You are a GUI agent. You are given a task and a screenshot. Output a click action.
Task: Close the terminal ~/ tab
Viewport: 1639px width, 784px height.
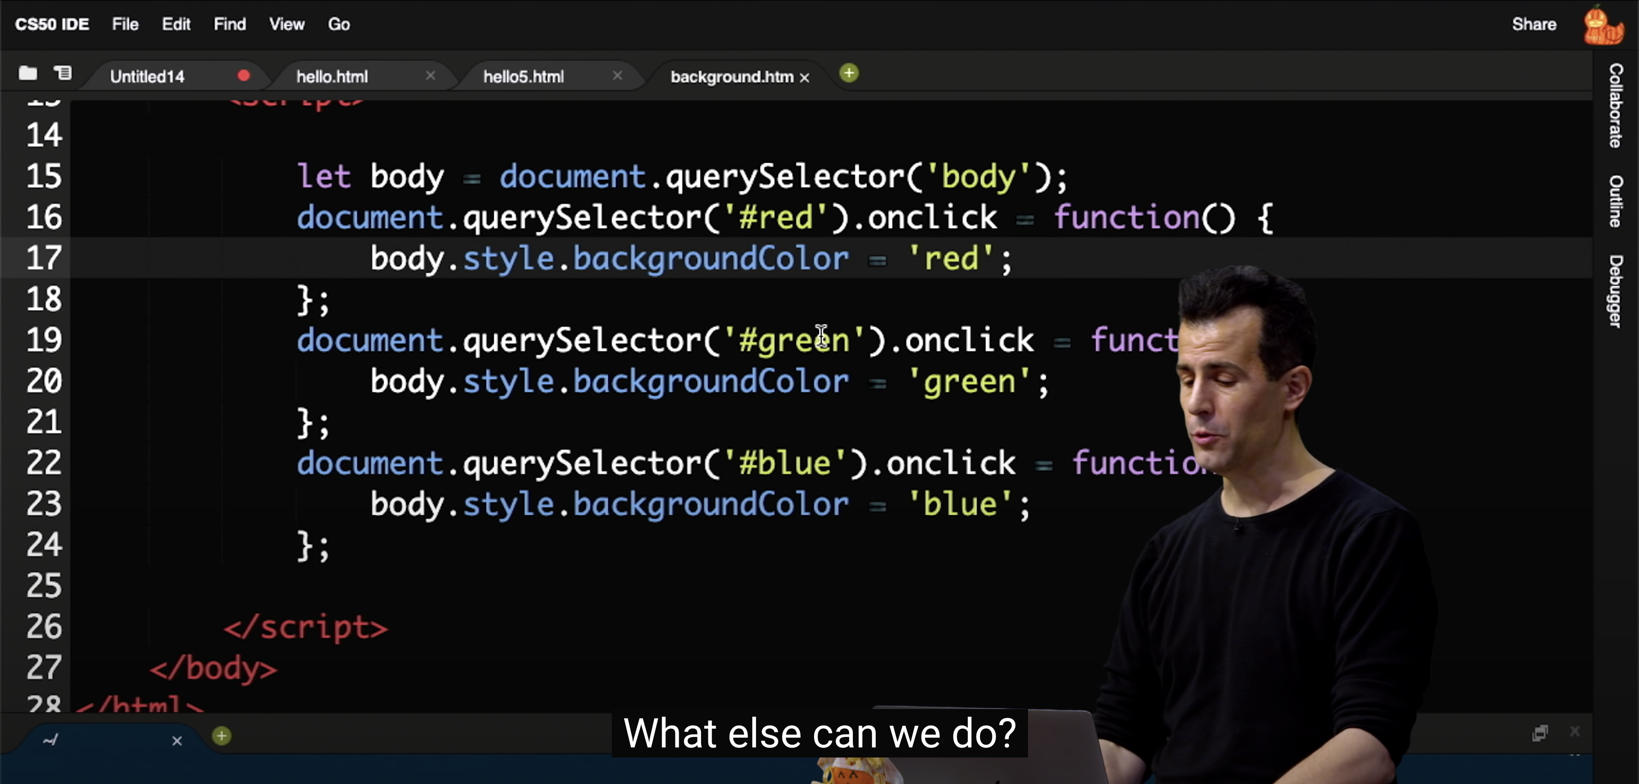(177, 741)
